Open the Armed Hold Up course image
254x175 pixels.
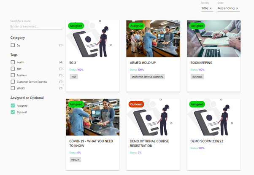(x=153, y=39)
